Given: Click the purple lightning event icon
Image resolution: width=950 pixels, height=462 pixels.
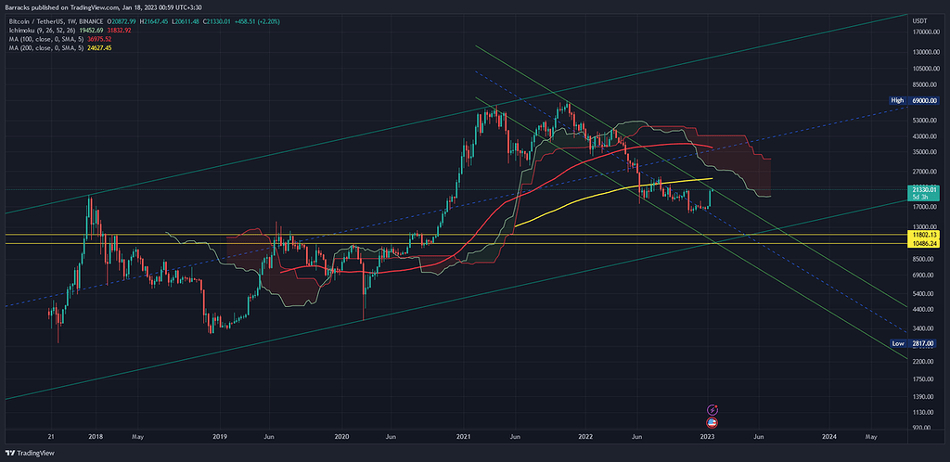Looking at the screenshot, I should [712, 409].
